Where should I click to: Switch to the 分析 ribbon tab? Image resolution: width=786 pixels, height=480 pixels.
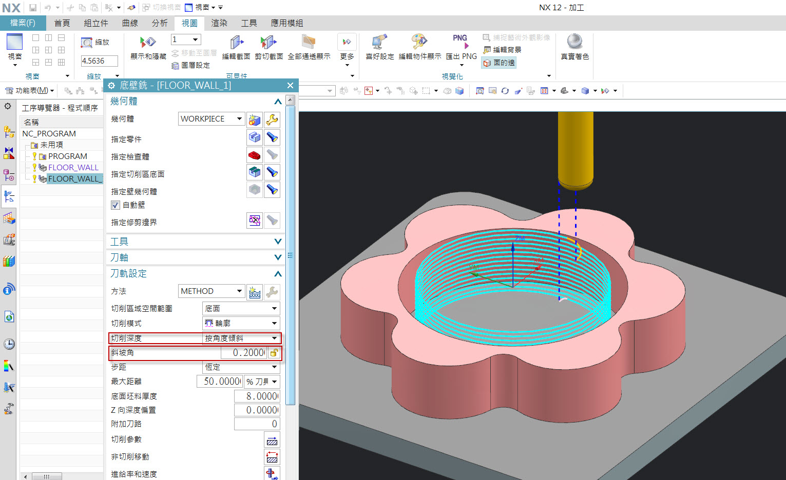point(160,23)
